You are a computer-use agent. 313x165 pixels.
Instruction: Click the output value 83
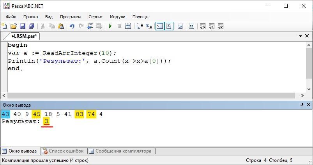79,114
